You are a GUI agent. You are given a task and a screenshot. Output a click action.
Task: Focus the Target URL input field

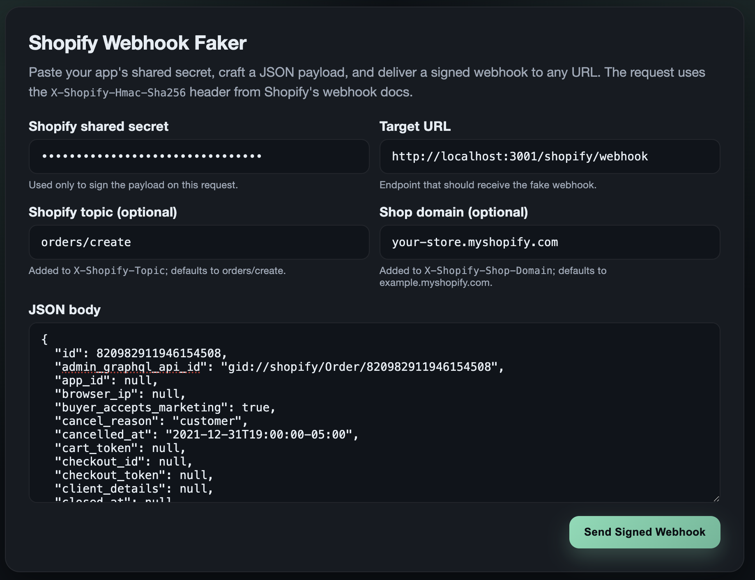tap(549, 156)
